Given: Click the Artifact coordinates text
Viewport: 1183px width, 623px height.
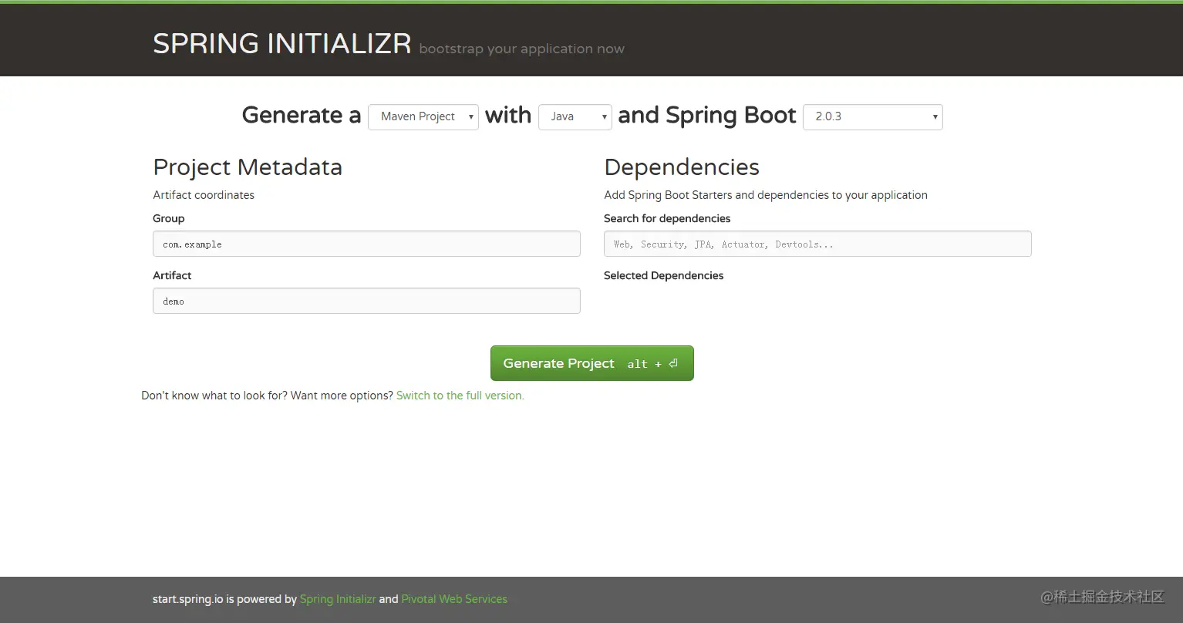Looking at the screenshot, I should coord(204,195).
